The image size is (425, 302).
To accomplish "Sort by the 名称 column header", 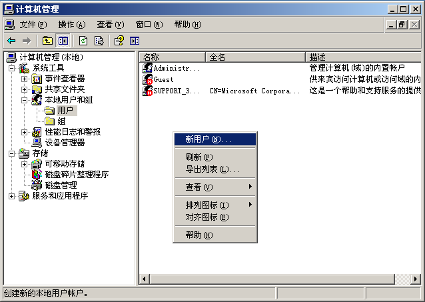I will click(173, 57).
